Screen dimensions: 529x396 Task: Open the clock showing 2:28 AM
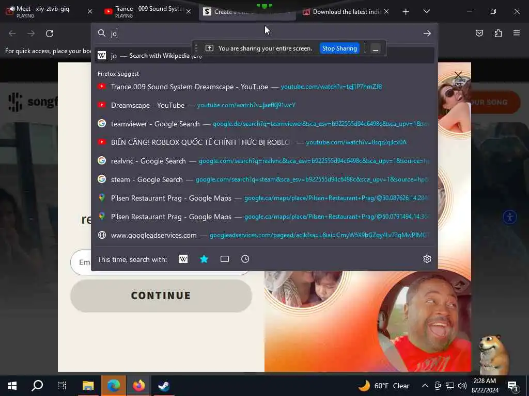[x=485, y=386]
